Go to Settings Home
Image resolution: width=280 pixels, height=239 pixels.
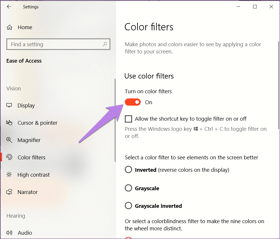tap(25, 27)
